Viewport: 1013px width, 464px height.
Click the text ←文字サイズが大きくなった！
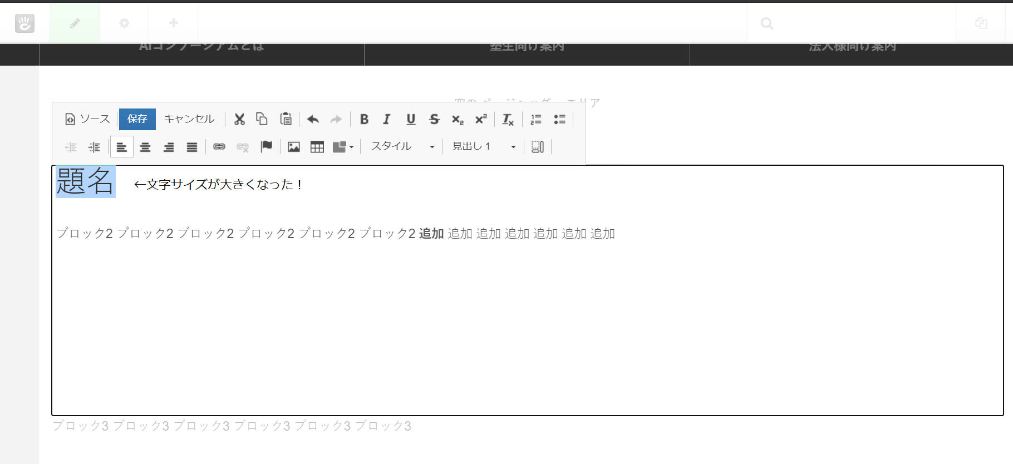[218, 184]
